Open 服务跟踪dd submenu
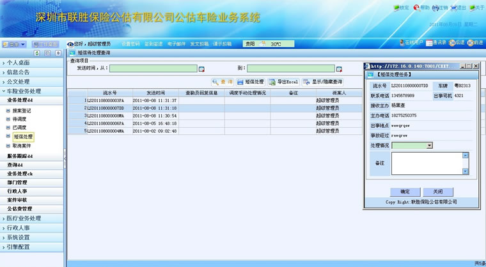Image resolution: width=486 pixels, height=267 pixels. click(31, 156)
